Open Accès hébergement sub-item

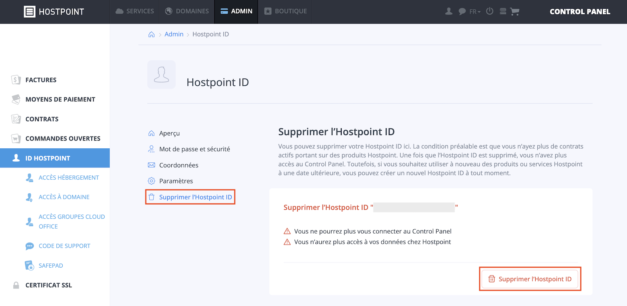pos(69,178)
